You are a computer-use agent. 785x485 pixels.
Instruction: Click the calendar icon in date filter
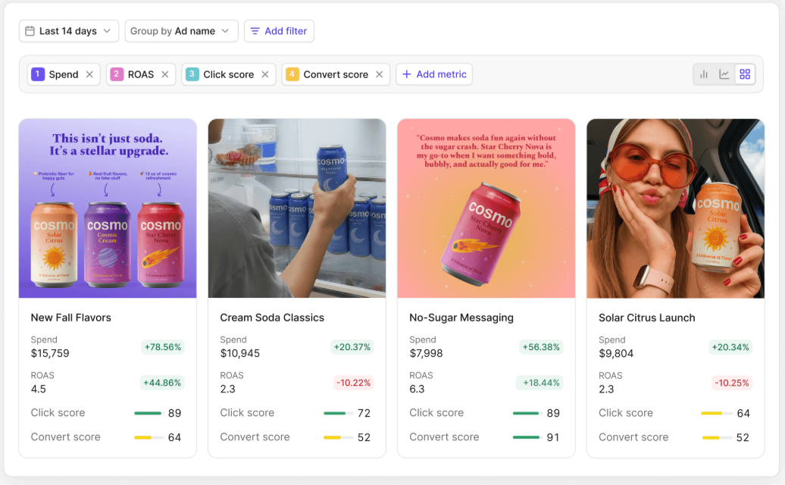pyautogui.click(x=30, y=31)
